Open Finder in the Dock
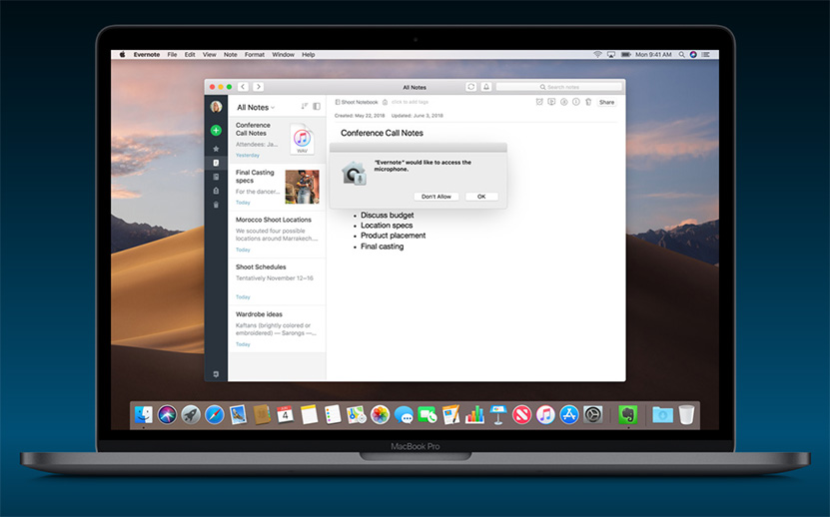 (x=144, y=415)
